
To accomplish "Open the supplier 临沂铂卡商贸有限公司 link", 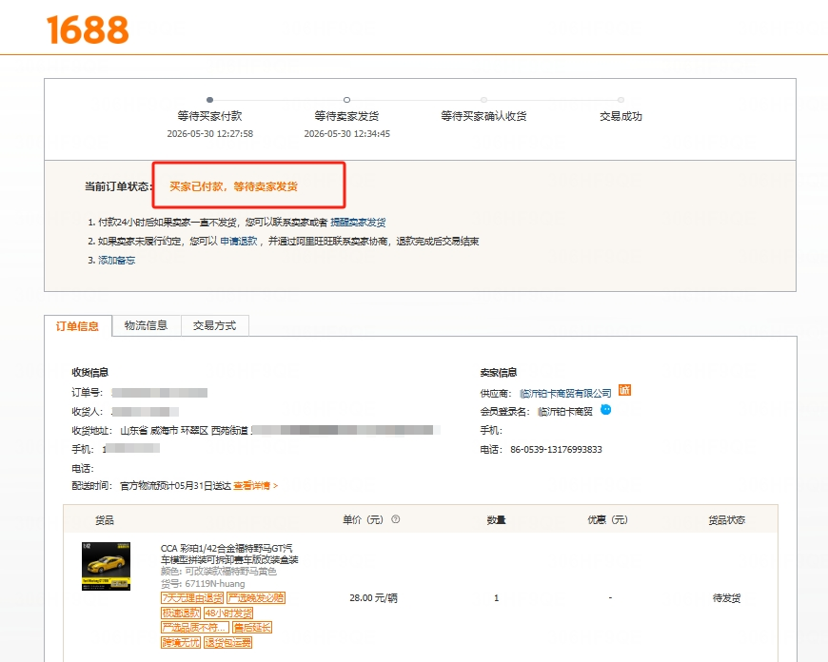I will (565, 393).
